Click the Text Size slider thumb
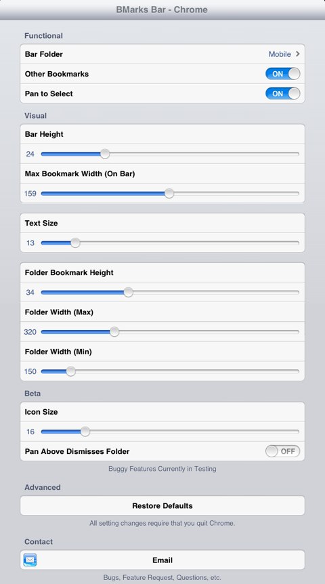 pos(75,243)
